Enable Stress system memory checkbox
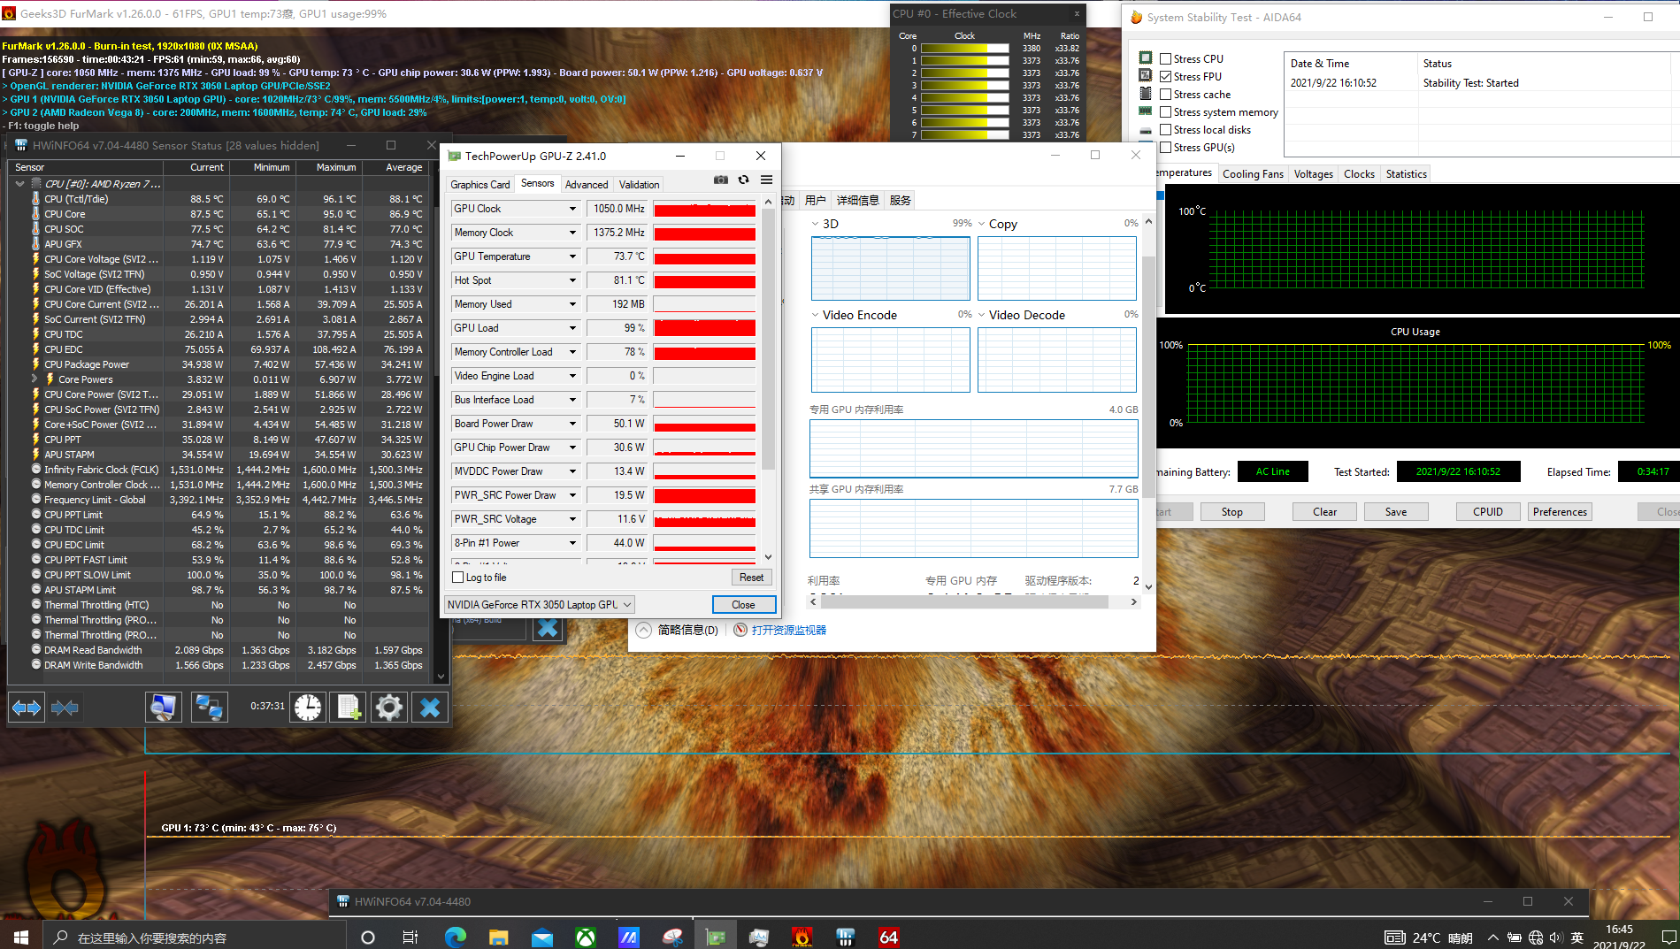The height and width of the screenshot is (949, 1680). pyautogui.click(x=1166, y=111)
